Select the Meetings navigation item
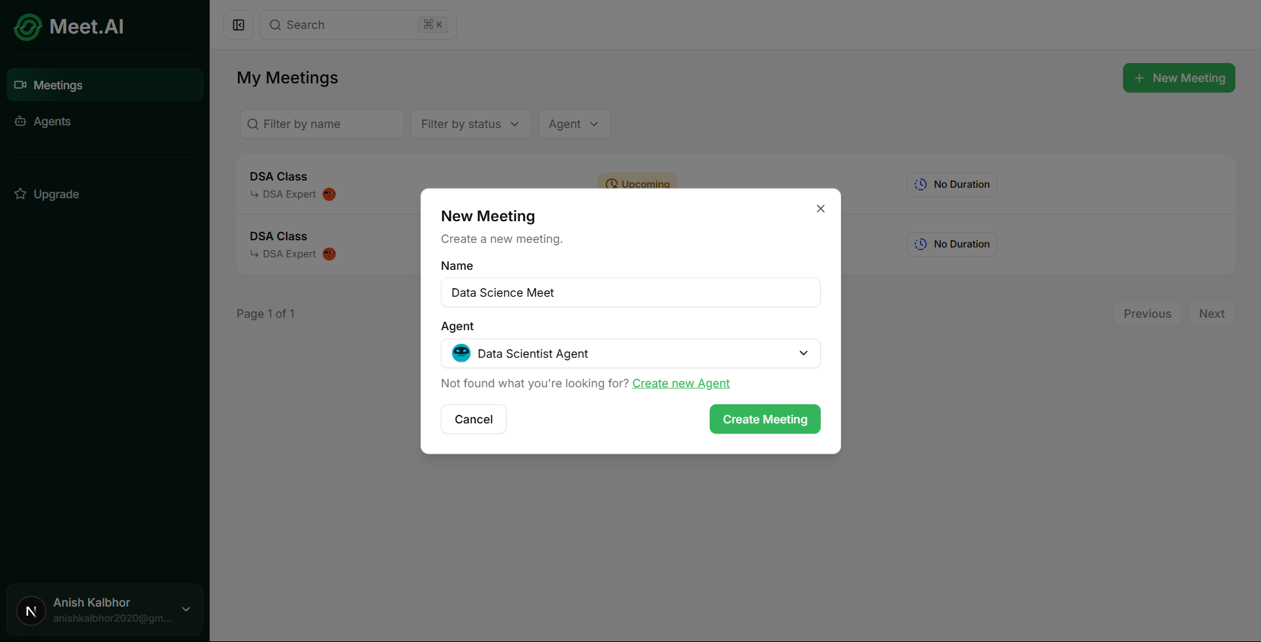 tap(57, 84)
